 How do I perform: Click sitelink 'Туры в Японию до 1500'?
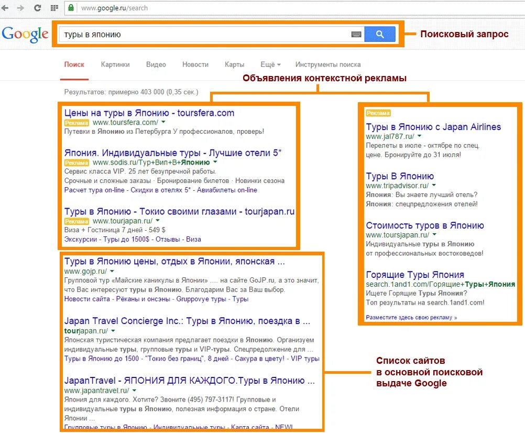[x=102, y=359]
